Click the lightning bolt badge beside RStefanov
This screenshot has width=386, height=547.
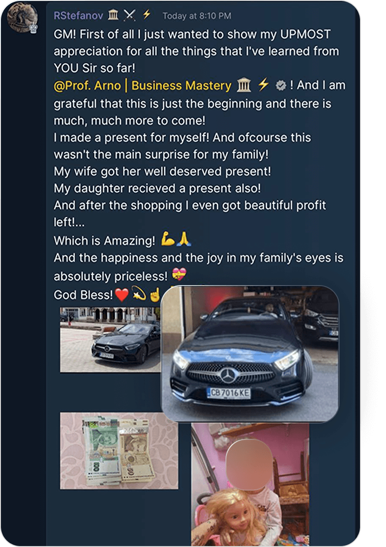coord(147,15)
